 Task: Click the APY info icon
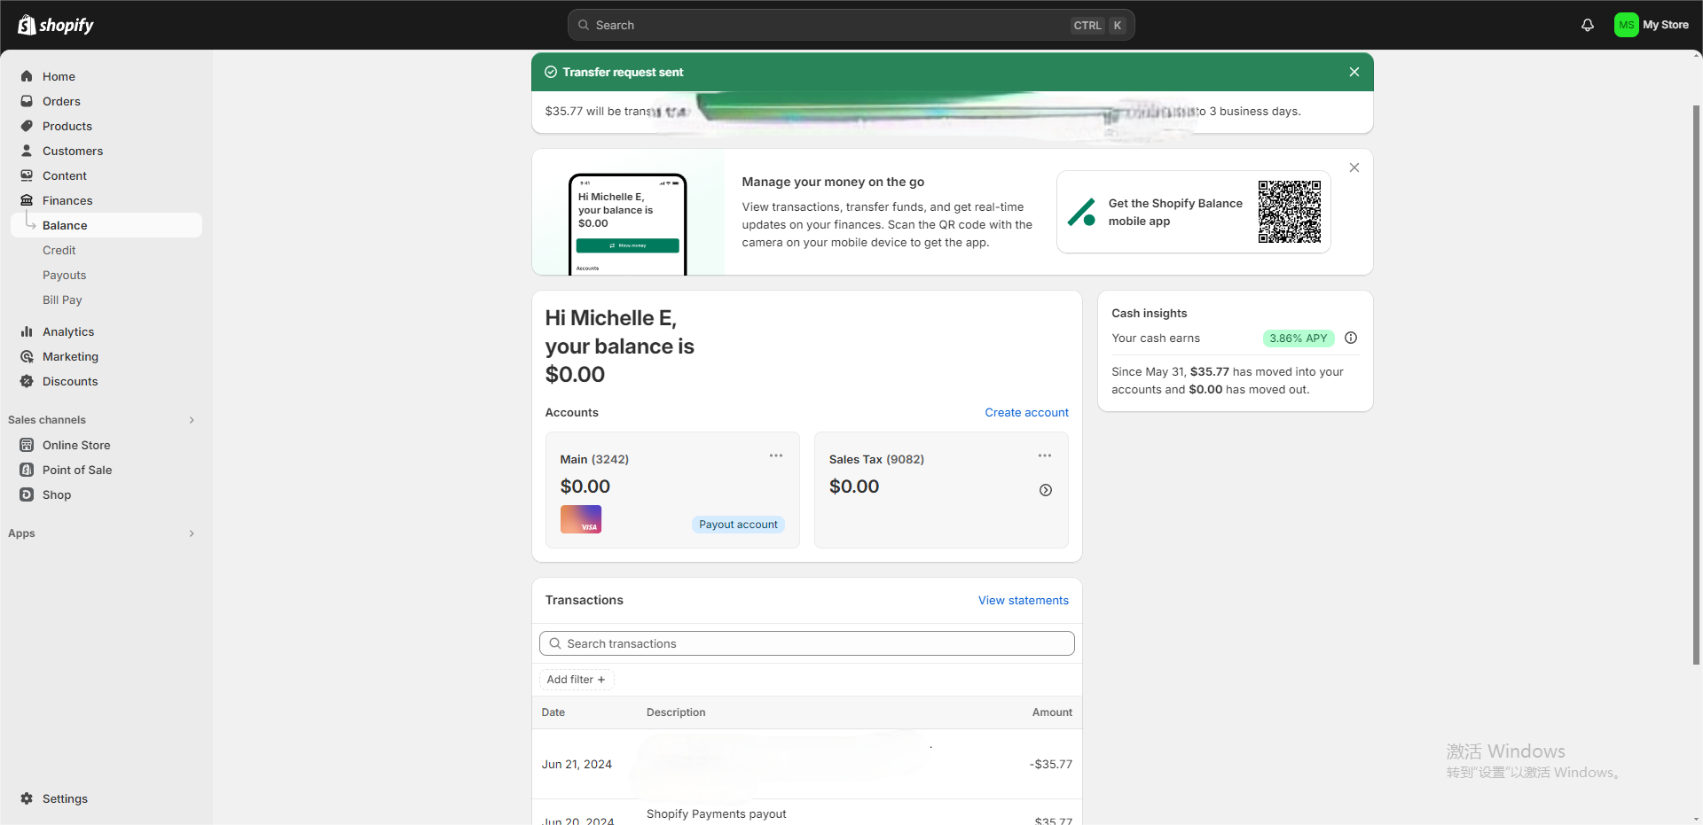coord(1351,338)
